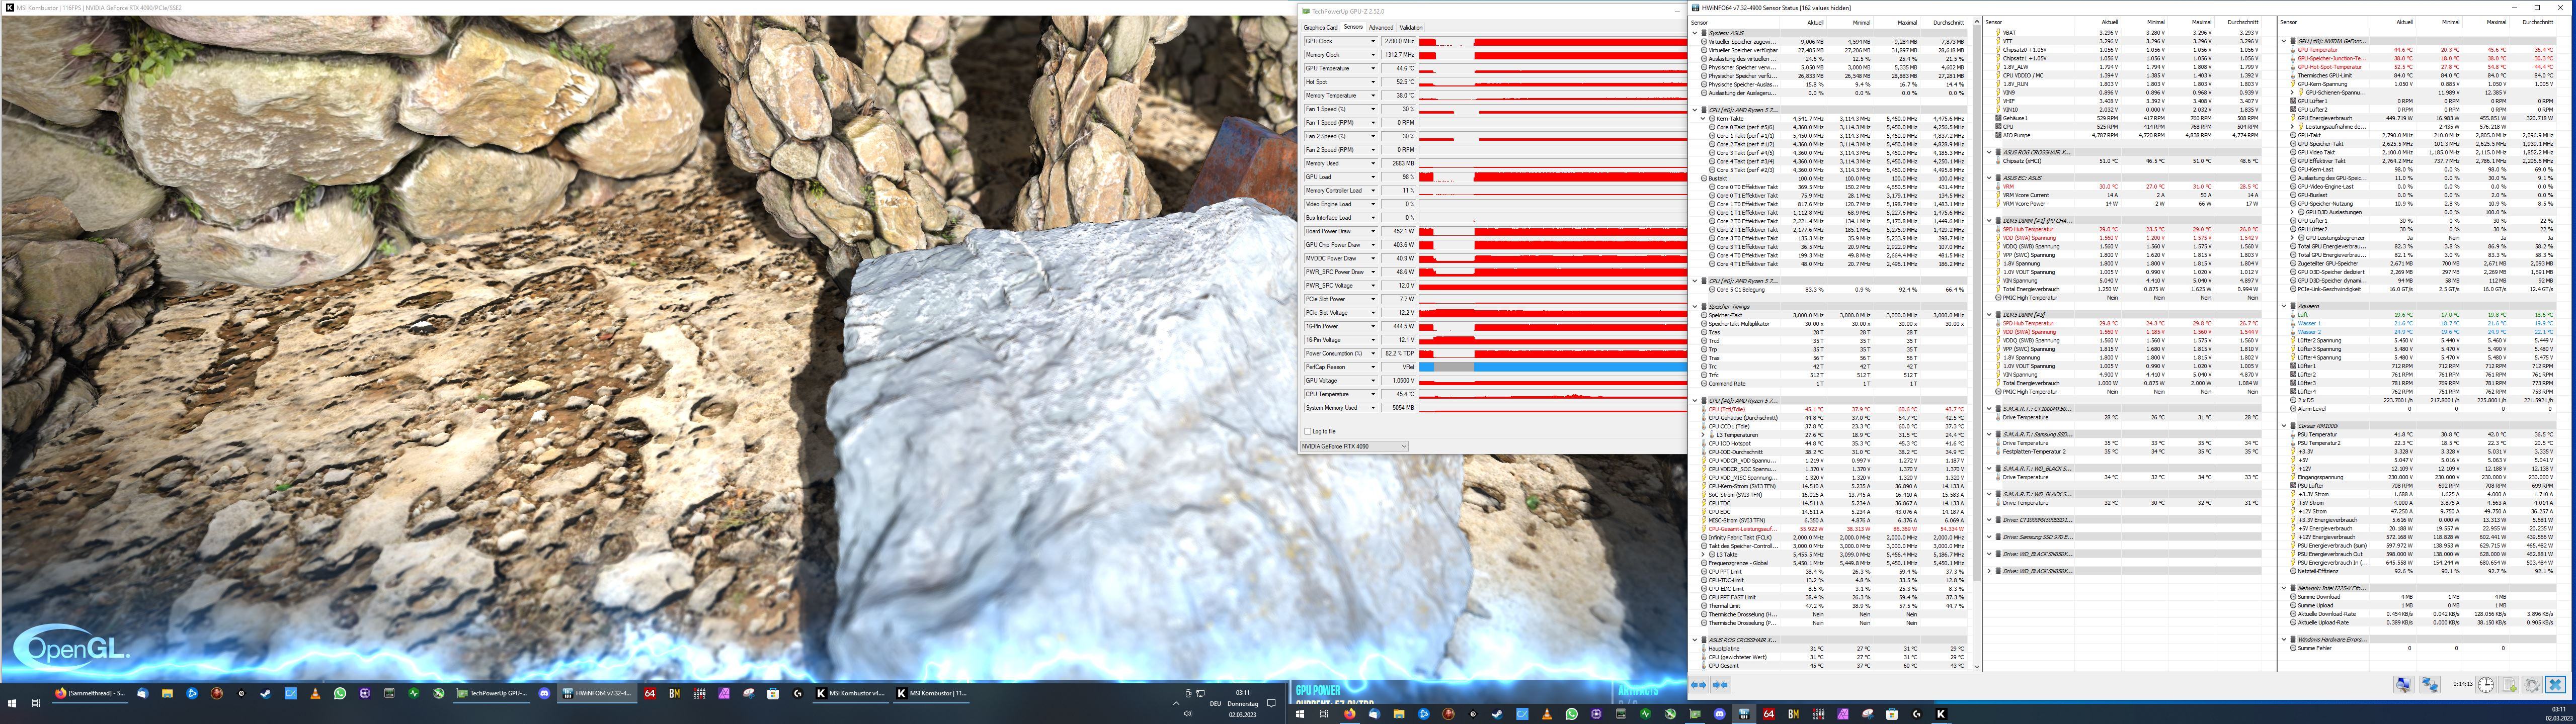Collapse System: ASUS group in HWiNFO
This screenshot has width=2576, height=724.
1695,33
